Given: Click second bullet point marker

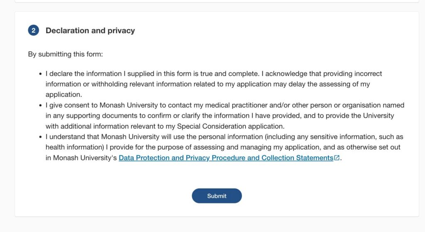Looking at the screenshot, I should point(40,105).
